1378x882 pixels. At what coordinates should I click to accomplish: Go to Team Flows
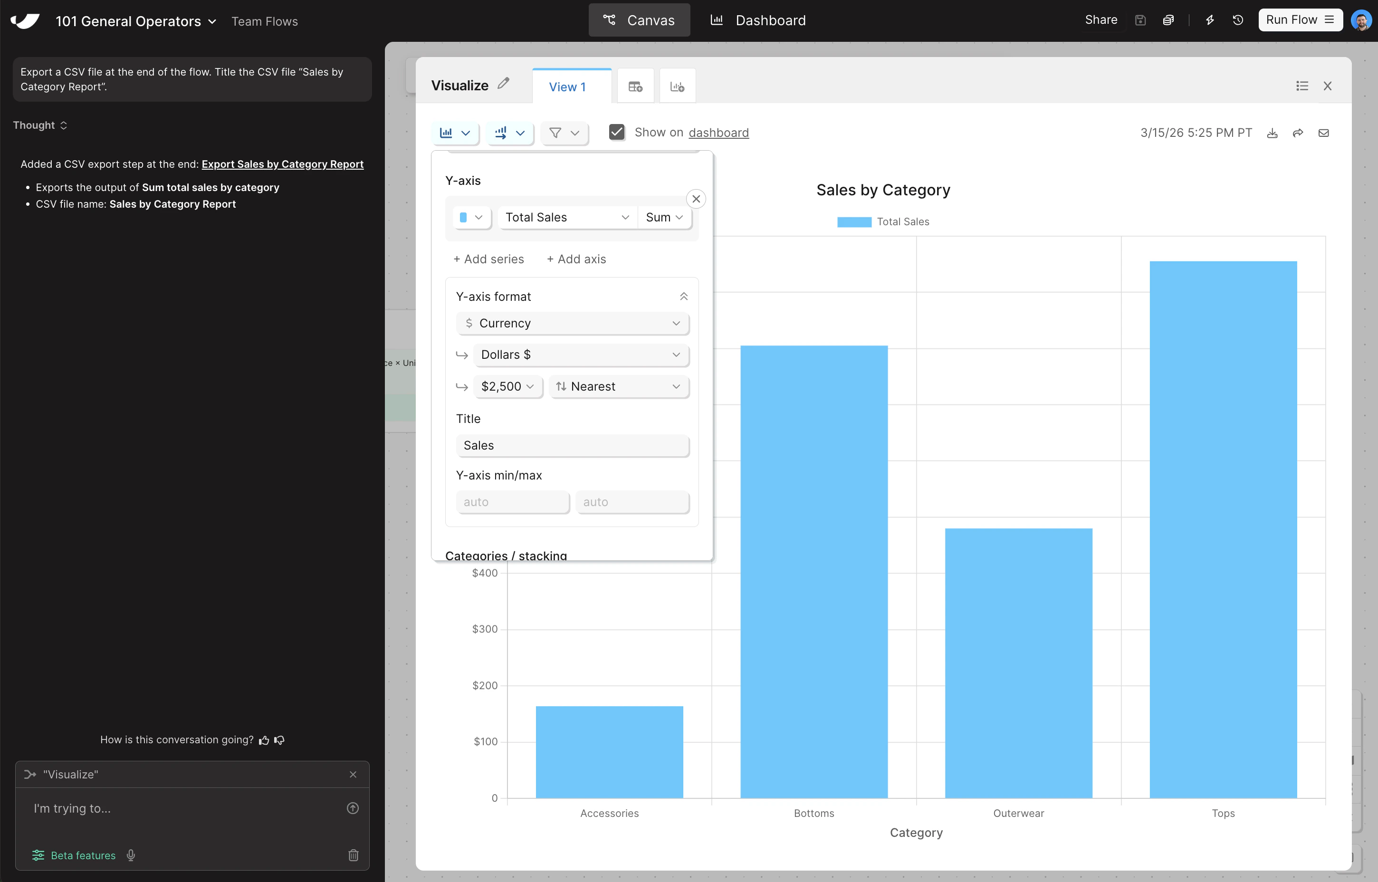[x=265, y=21]
